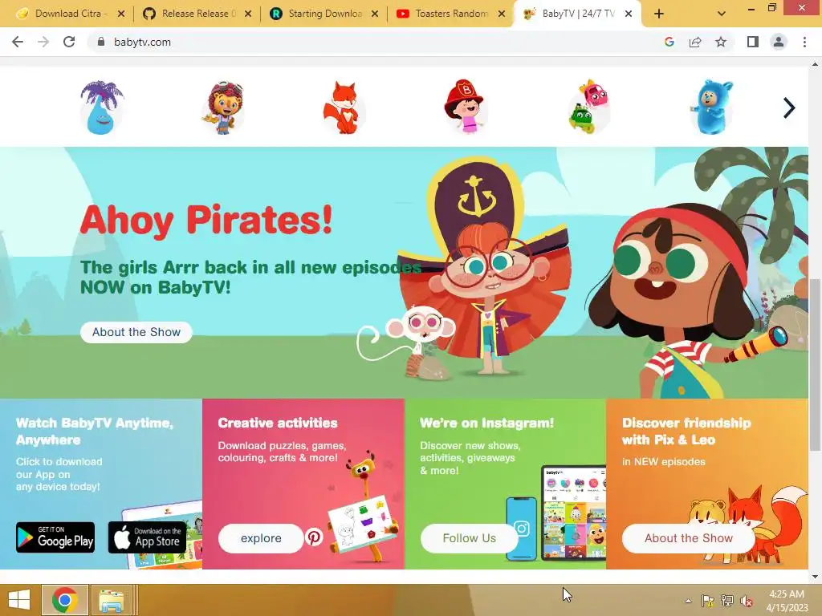Open the network tray icon
Image resolution: width=822 pixels, height=616 pixels.
click(x=727, y=601)
